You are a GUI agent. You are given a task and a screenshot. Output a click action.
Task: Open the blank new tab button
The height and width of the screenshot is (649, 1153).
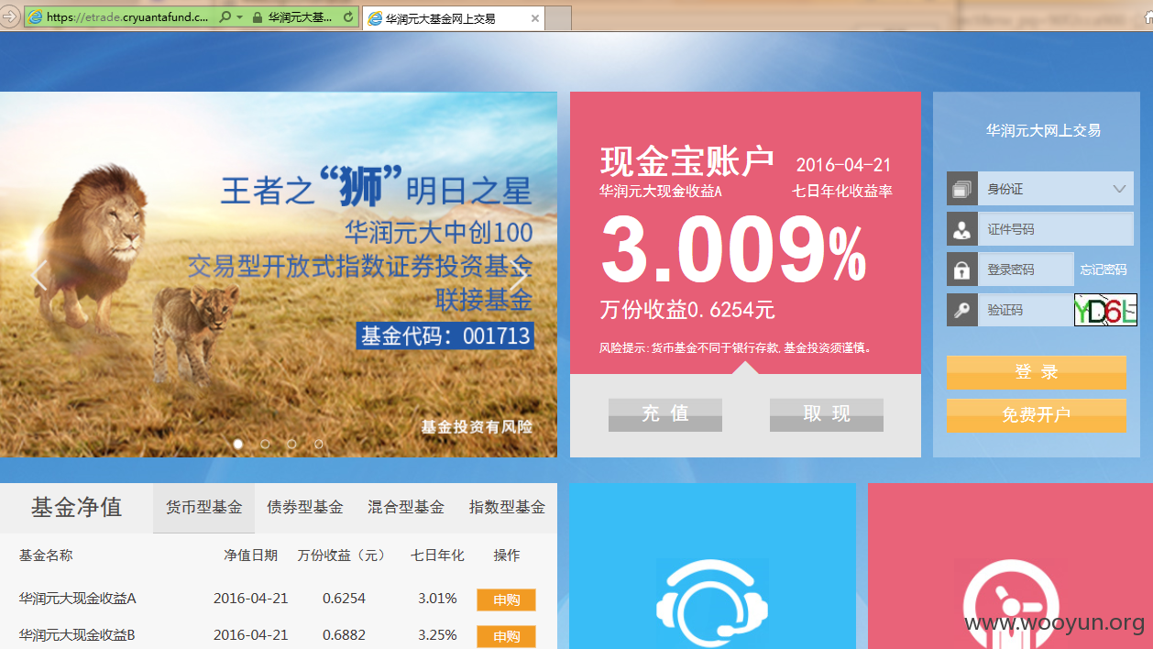558,18
